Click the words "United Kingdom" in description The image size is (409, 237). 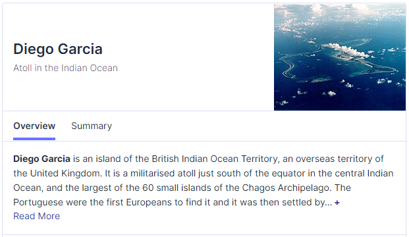click(66, 173)
